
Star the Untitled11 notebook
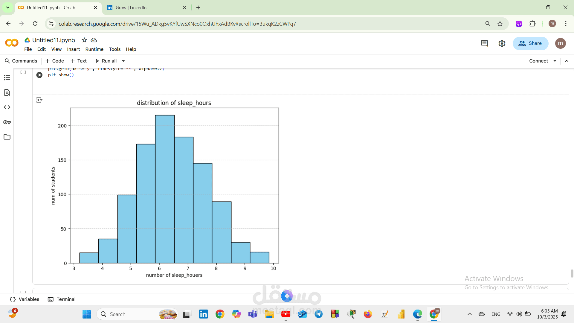(84, 40)
